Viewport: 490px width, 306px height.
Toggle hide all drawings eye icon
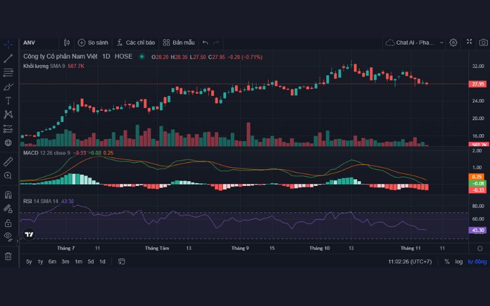coord(9,237)
